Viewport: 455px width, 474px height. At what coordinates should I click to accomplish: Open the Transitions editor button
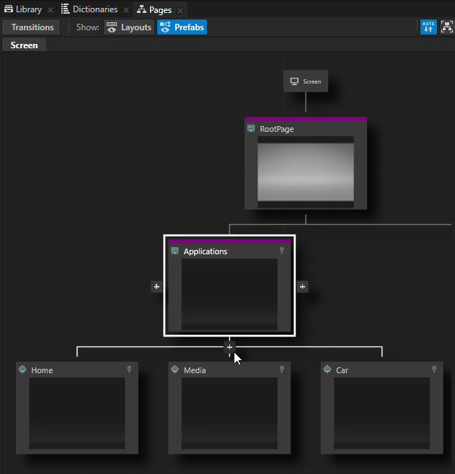(32, 27)
